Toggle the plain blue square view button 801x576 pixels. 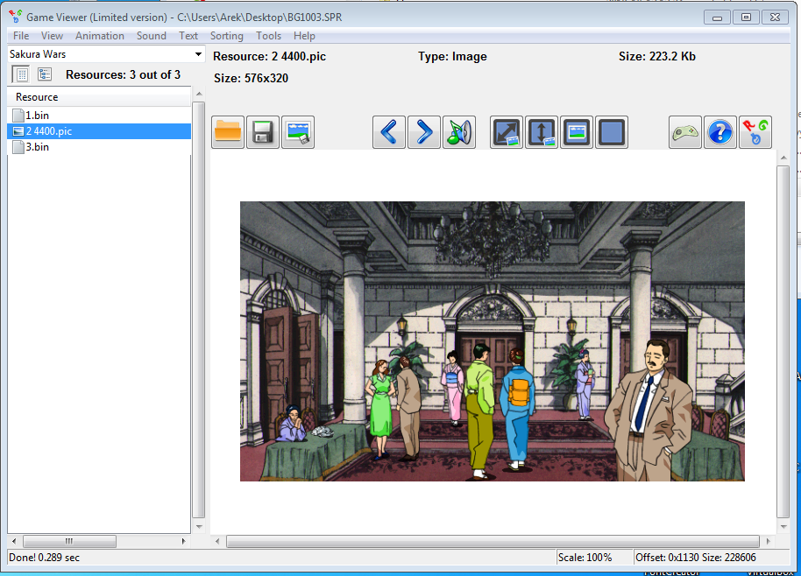[612, 132]
